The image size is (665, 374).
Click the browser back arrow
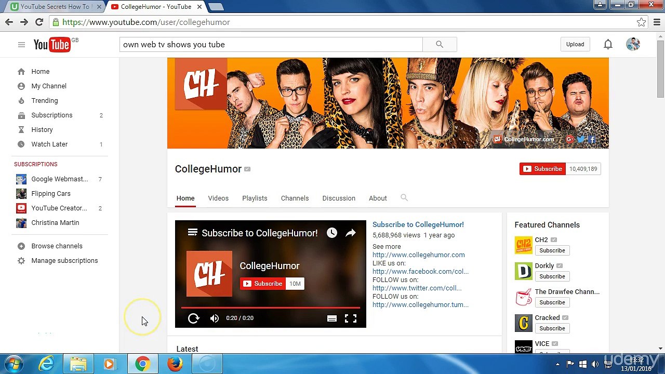9,22
